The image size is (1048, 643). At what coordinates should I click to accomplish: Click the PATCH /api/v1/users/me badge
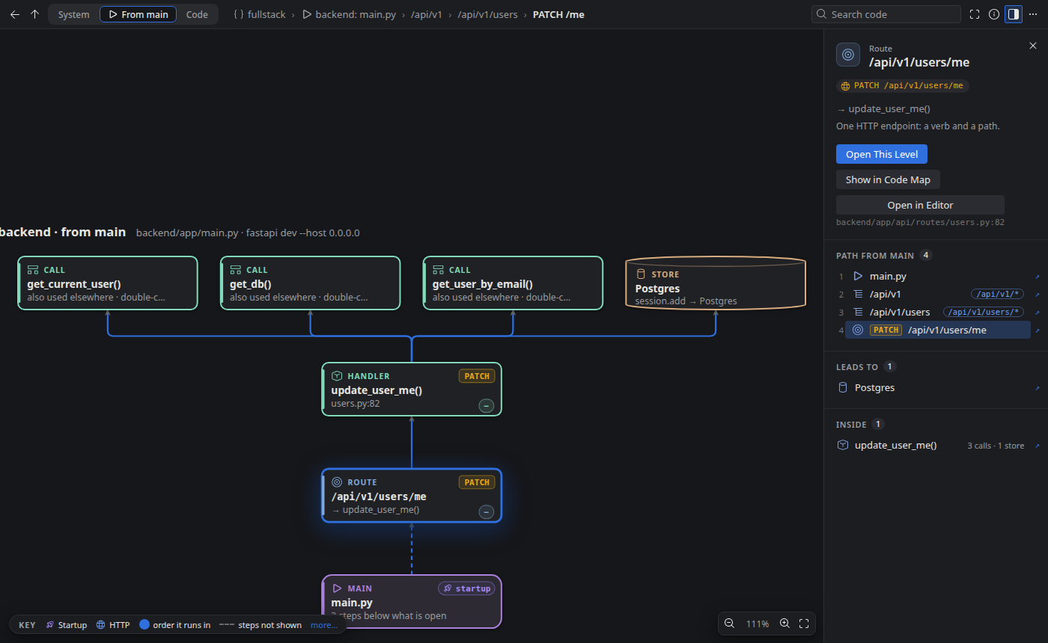903,86
